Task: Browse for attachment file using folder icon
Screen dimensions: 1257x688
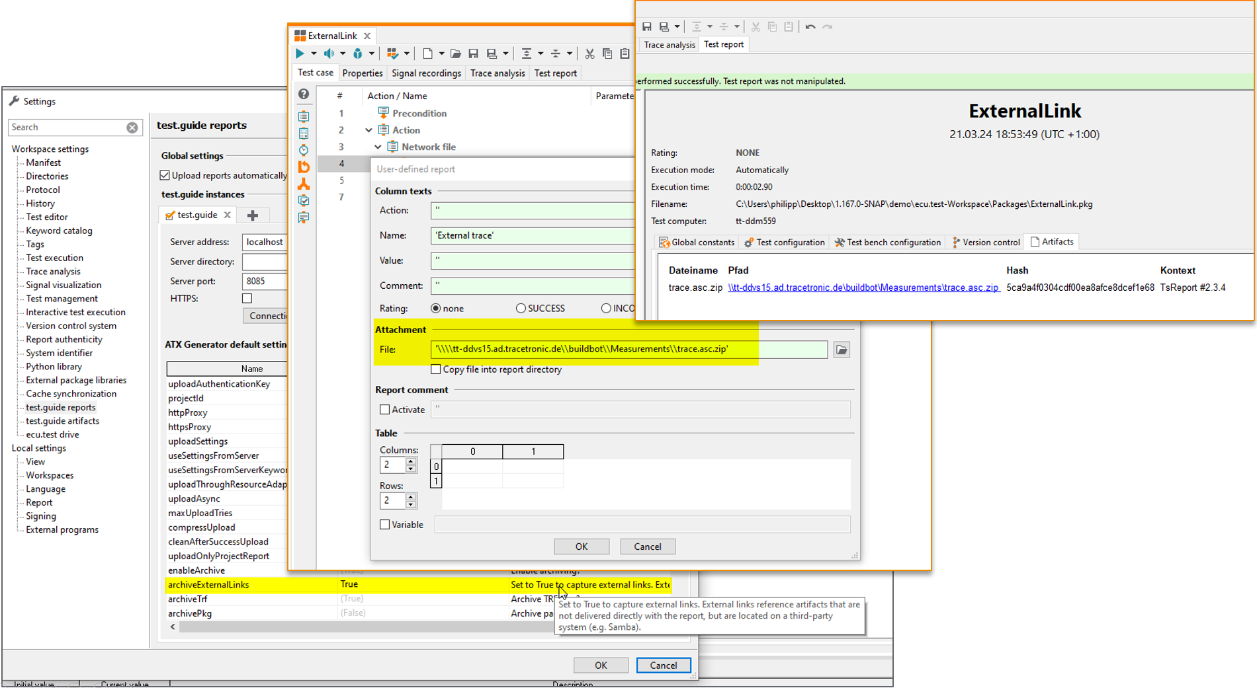Action: click(x=841, y=350)
